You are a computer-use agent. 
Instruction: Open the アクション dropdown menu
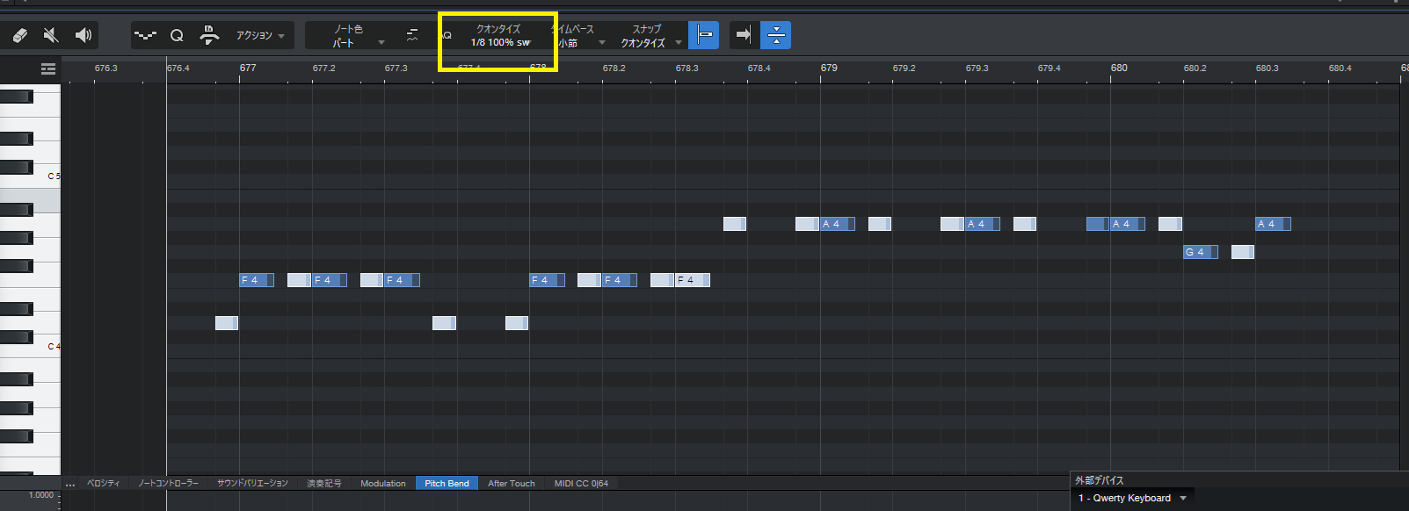pyautogui.click(x=260, y=36)
